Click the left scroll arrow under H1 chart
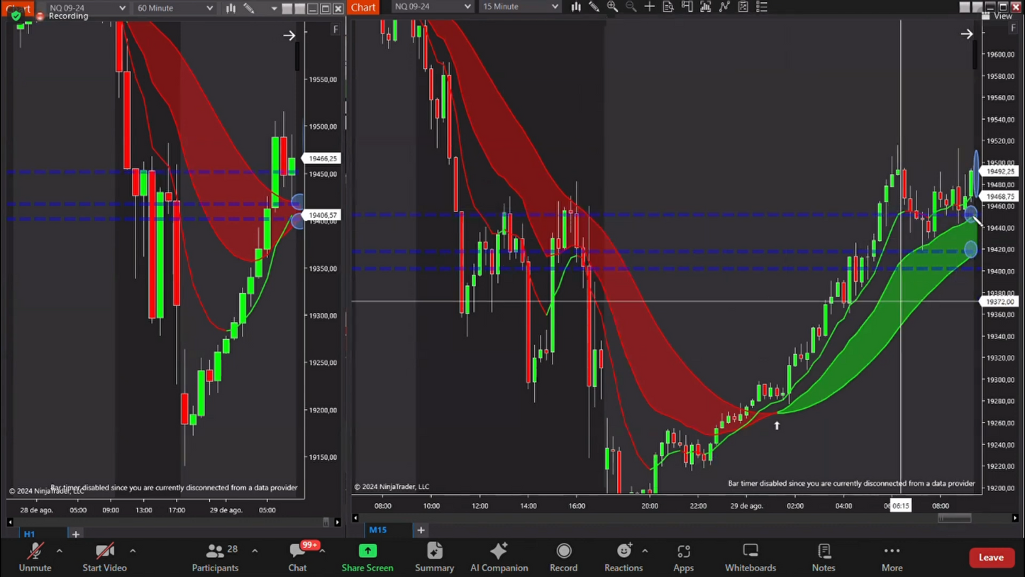Screen dimensions: 1025x577 pyautogui.click(x=10, y=522)
